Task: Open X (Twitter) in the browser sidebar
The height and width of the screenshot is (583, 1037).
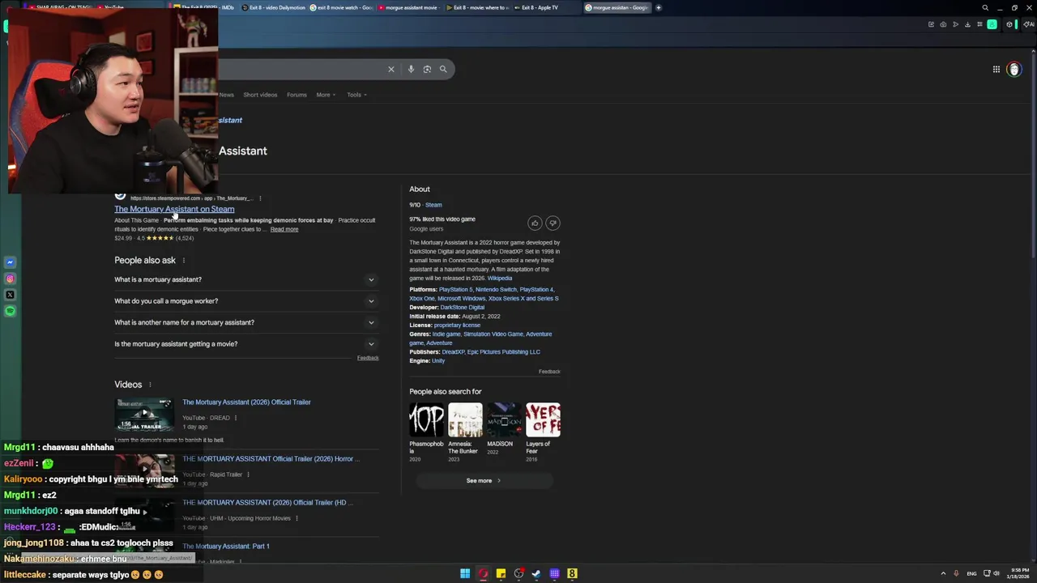Action: (11, 295)
